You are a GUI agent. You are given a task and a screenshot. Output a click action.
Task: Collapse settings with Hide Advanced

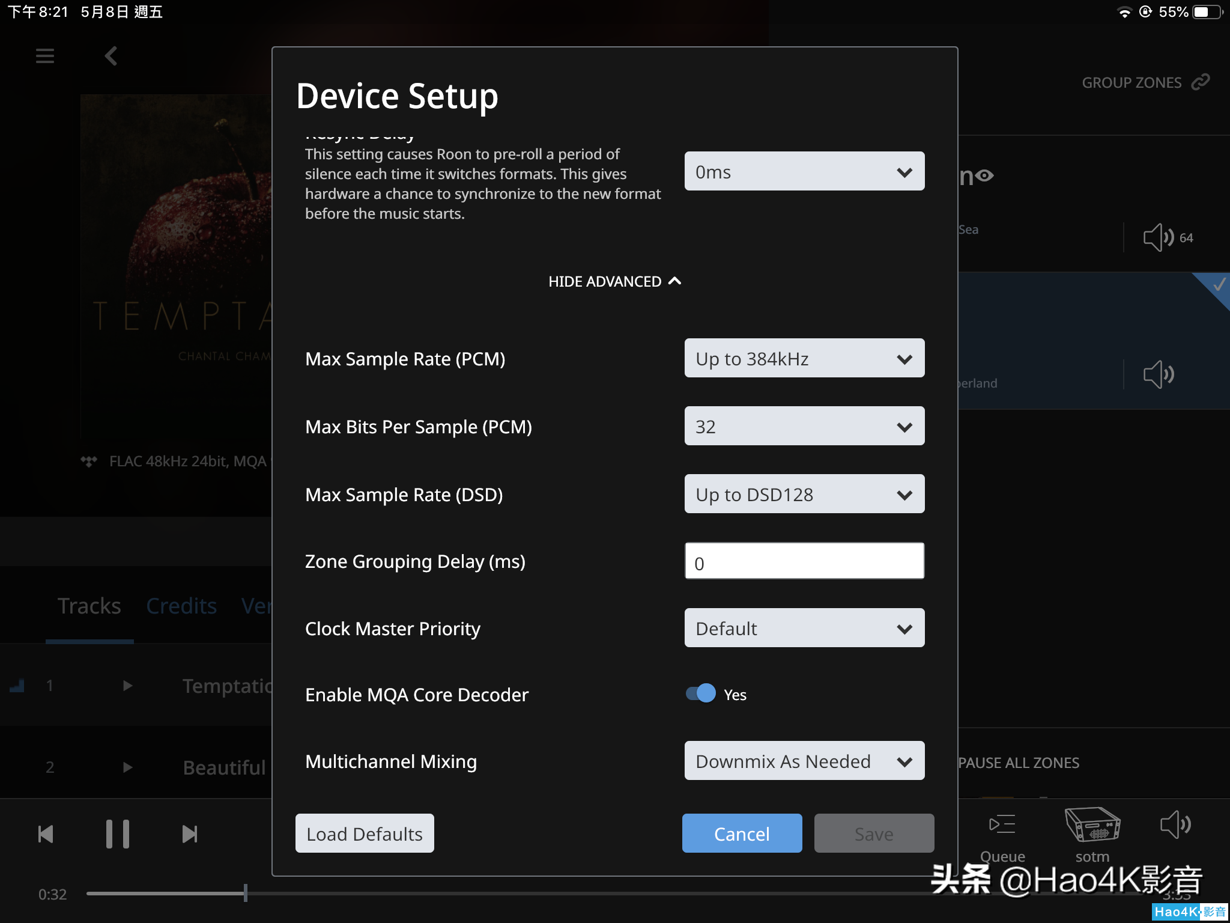pos(614,281)
